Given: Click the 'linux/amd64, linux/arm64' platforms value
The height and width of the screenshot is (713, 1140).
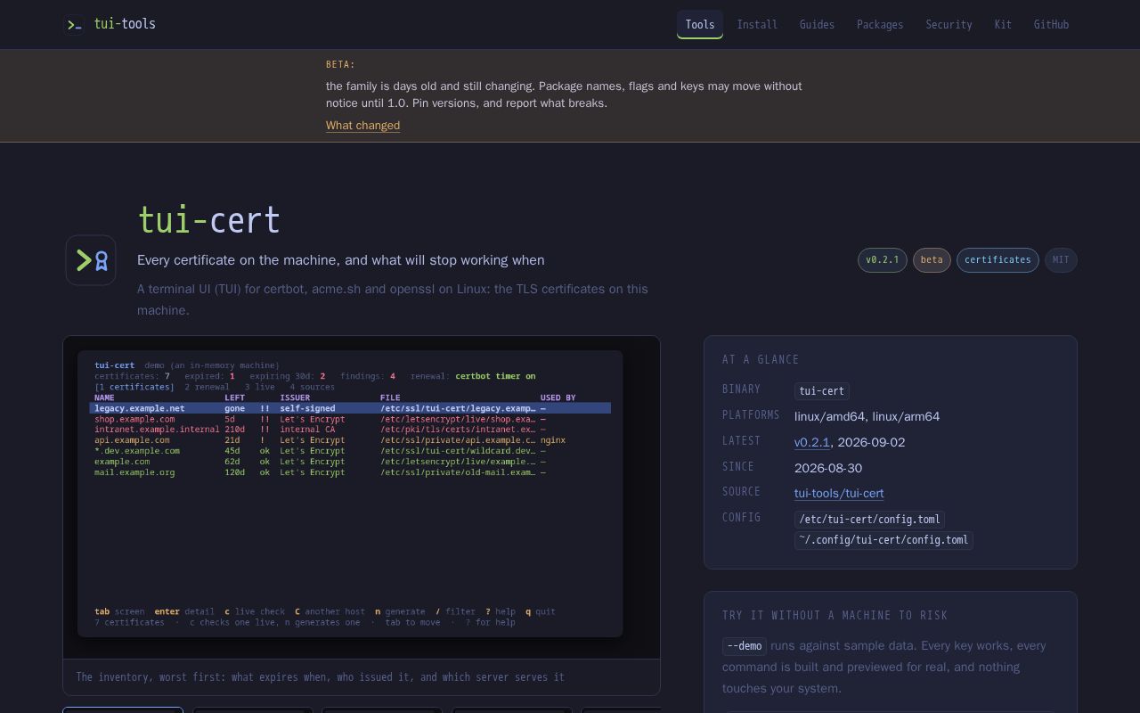Looking at the screenshot, I should coord(867,416).
